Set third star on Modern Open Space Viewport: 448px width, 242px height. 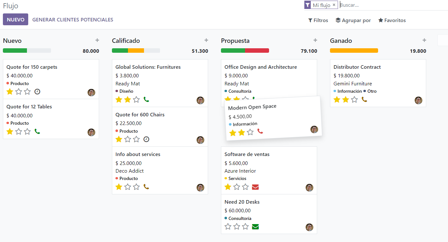coord(250,132)
